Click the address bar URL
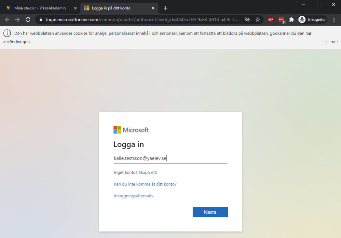Image resolution: width=341 pixels, height=238 pixels. pyautogui.click(x=142, y=20)
